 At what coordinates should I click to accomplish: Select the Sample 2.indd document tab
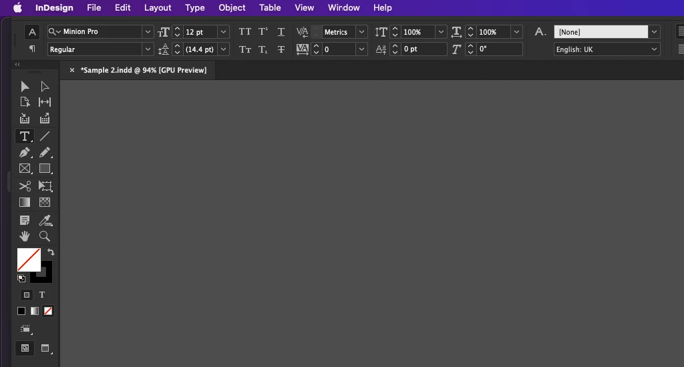coord(144,70)
